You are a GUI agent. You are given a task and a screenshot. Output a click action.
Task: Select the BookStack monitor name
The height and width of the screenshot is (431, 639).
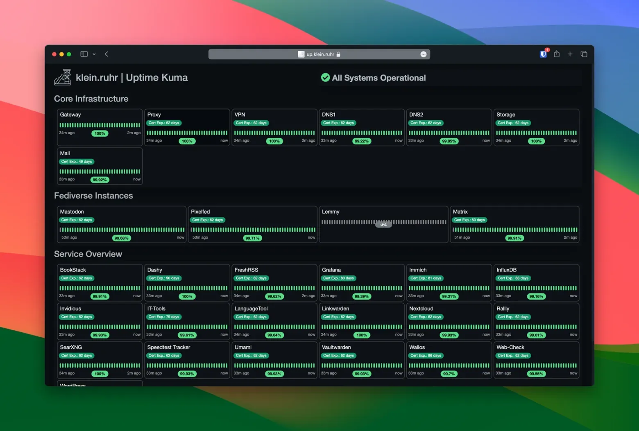point(73,270)
